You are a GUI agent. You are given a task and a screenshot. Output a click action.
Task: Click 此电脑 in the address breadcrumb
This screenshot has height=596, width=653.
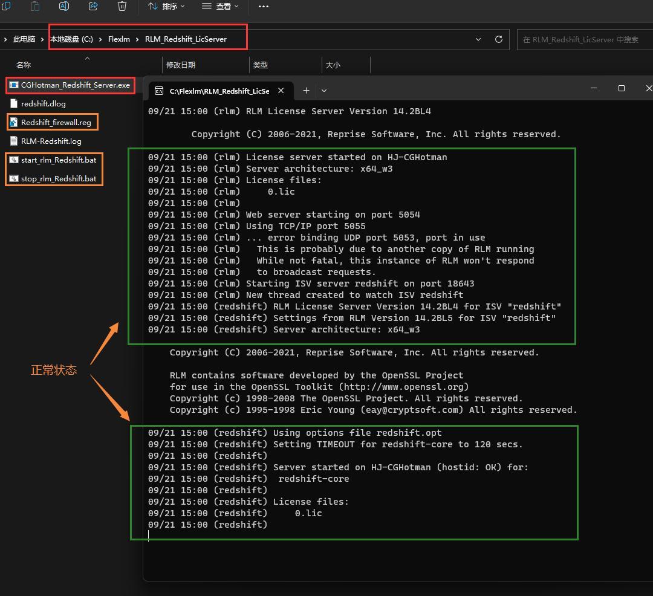[x=24, y=39]
